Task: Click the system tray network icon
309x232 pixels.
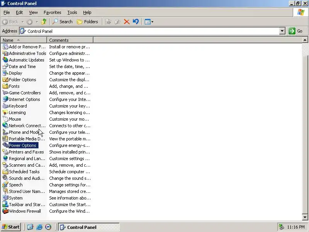Action: [282, 227]
